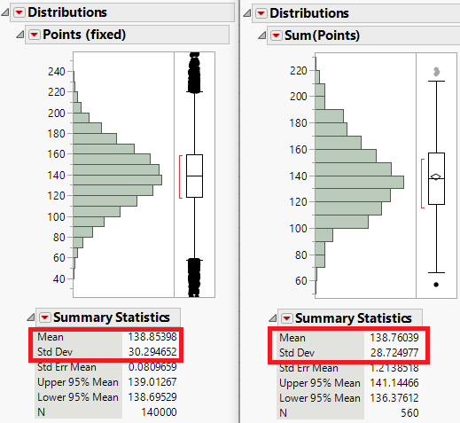
Task: Click the Std Dev value 28.724977
Action: [x=394, y=353]
